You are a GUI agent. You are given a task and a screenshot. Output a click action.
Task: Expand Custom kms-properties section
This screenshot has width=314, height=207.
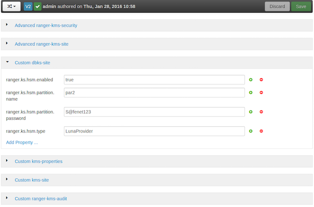(x=38, y=161)
